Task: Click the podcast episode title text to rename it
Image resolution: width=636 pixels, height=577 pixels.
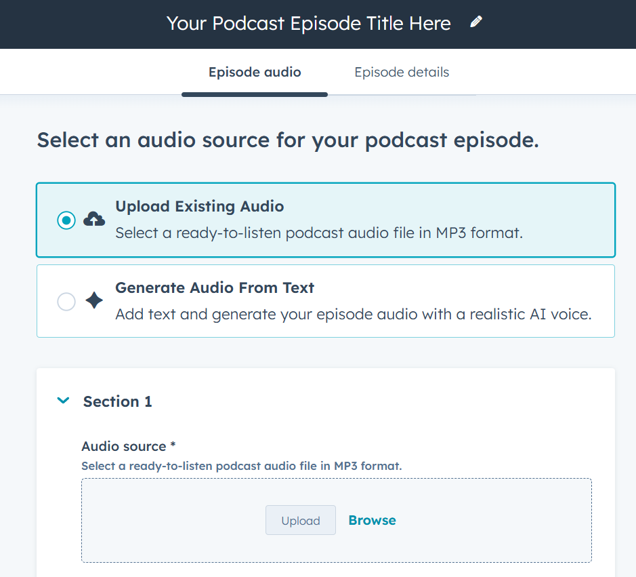Action: pyautogui.click(x=308, y=23)
